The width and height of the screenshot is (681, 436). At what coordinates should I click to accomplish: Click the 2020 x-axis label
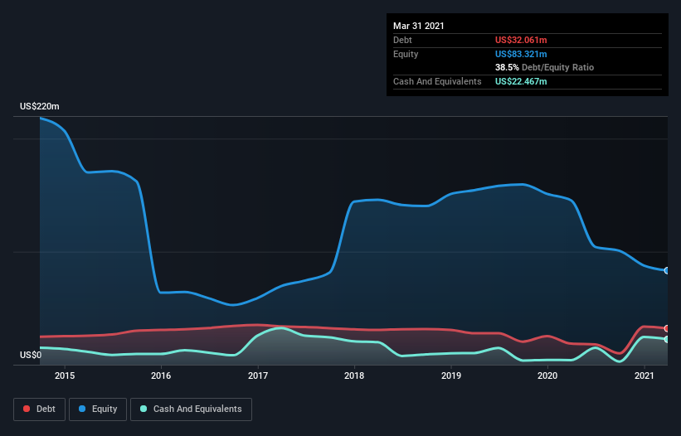(547, 375)
